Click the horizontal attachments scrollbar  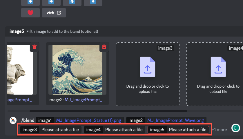(108, 111)
